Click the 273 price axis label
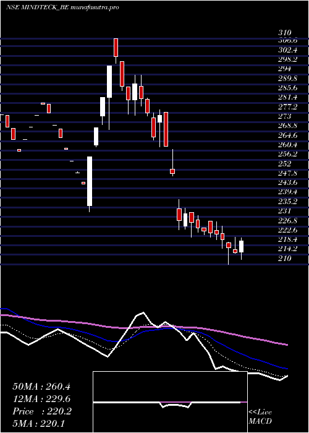The image size is (309, 433). [x=285, y=116]
